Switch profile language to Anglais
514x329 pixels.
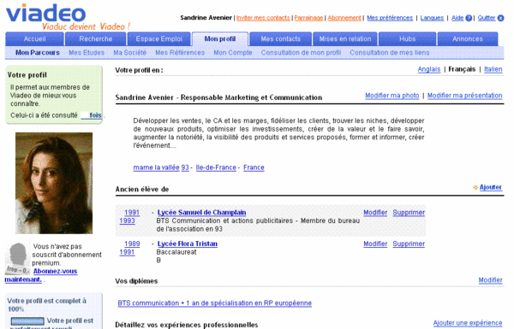[429, 69]
